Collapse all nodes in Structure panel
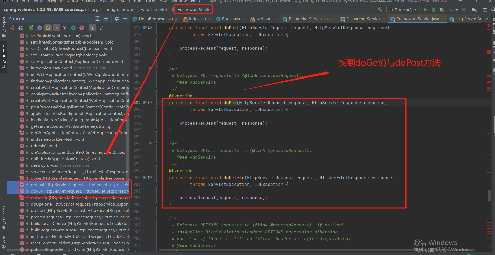The image size is (495, 255). (x=106, y=19)
